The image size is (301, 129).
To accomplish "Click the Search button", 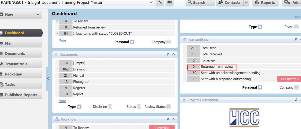I will point(200,2).
